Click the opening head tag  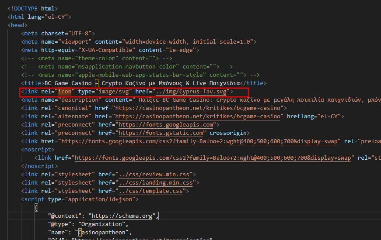tap(17, 25)
